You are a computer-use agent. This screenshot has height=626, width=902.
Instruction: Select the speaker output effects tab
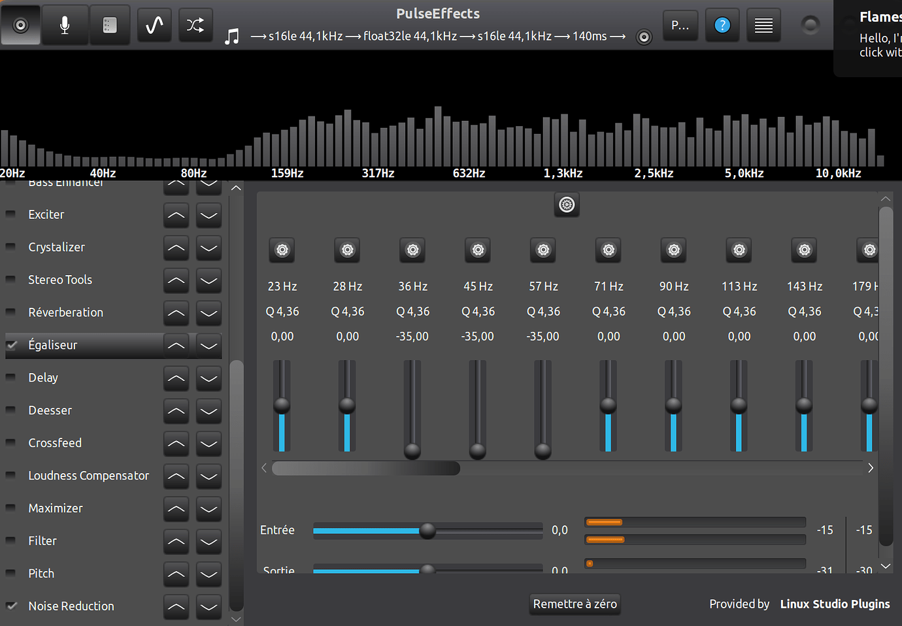coord(21,25)
